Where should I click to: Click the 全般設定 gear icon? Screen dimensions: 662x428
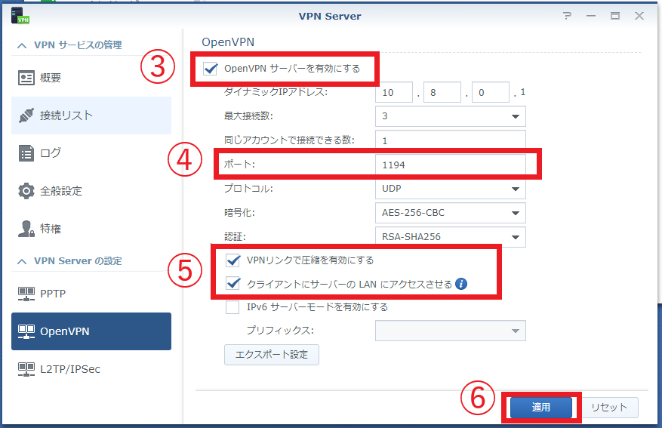click(x=26, y=191)
